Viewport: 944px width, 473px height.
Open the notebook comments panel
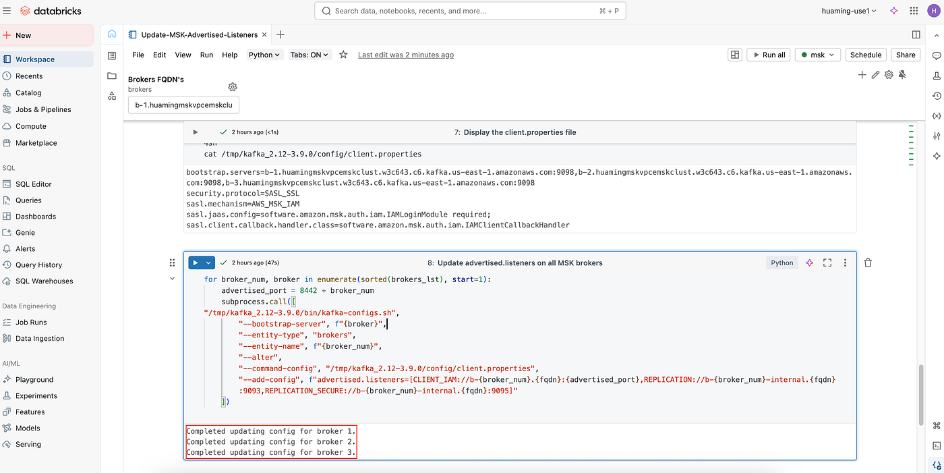pyautogui.click(x=937, y=55)
